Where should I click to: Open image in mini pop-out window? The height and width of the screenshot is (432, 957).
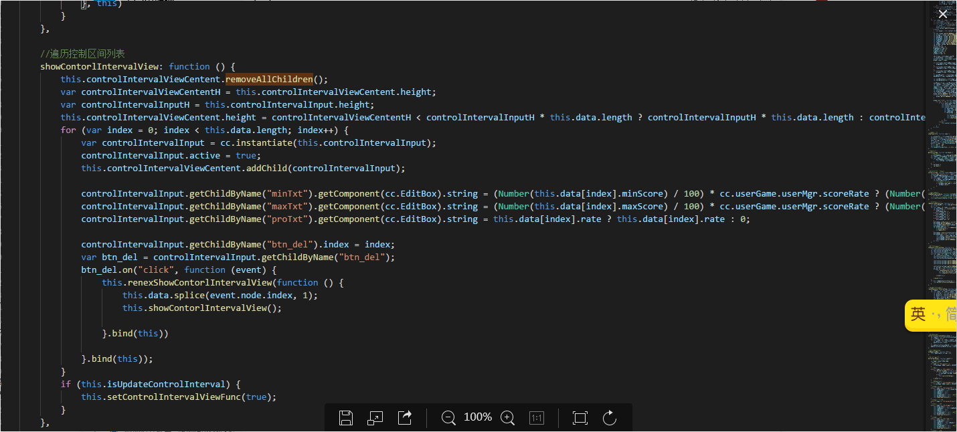(x=375, y=418)
